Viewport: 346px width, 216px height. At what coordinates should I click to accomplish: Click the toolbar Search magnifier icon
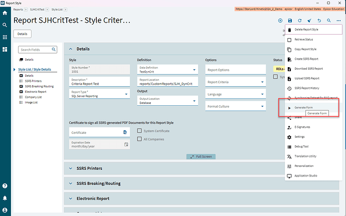[329, 21]
